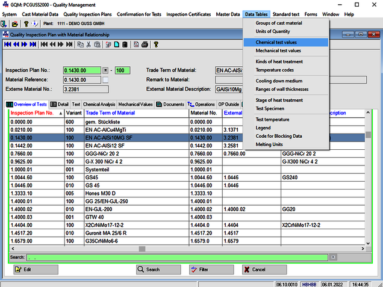Click the open folder icon in main toolbar
Viewport: 383px width, 287px height.
point(15,23)
